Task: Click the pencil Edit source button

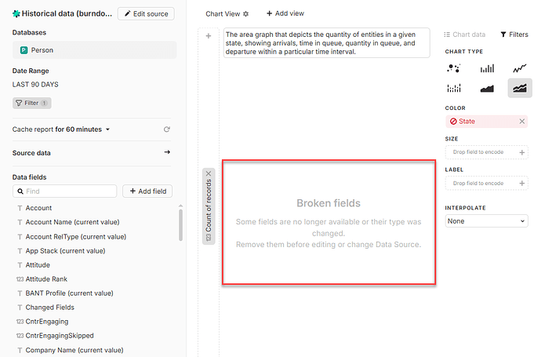Action: (146, 14)
